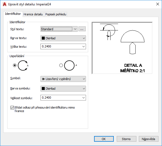
Task: Confirm with the OK button
Action: (x=104, y=139)
